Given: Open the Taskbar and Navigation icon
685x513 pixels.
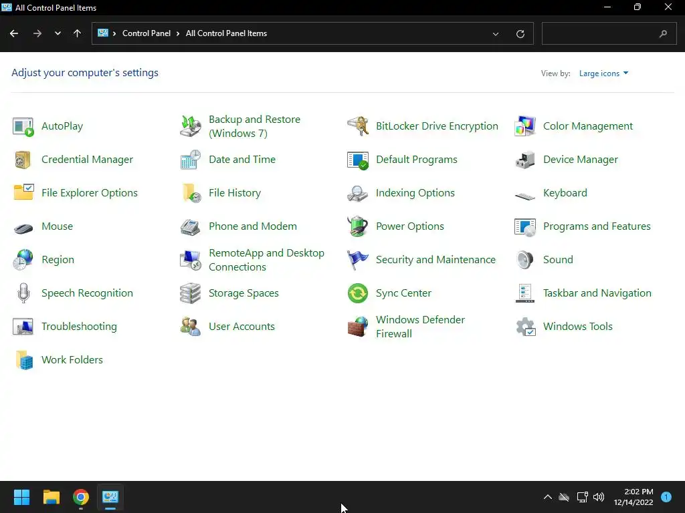Looking at the screenshot, I should coord(524,293).
